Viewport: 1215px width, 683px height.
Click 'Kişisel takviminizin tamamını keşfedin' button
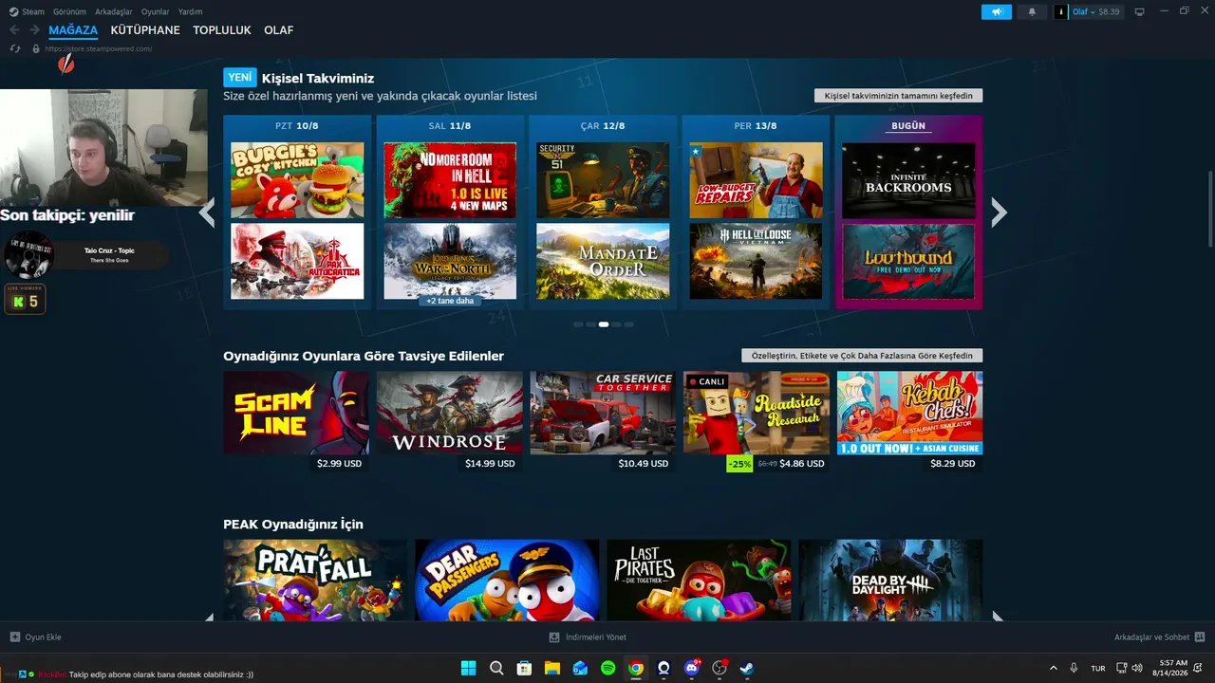click(899, 96)
